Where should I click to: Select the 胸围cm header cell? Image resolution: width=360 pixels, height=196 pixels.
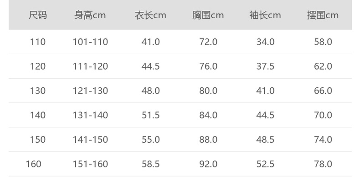pos(208,15)
